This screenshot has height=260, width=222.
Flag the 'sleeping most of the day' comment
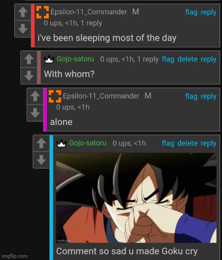click(191, 12)
